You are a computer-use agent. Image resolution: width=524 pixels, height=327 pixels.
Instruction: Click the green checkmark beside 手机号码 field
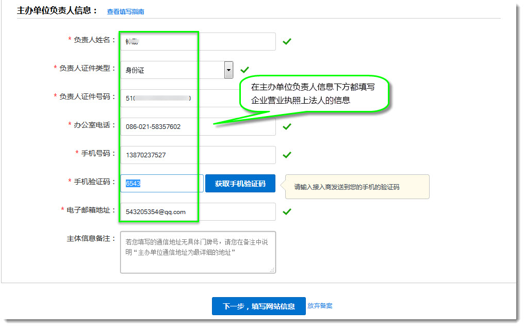point(287,155)
